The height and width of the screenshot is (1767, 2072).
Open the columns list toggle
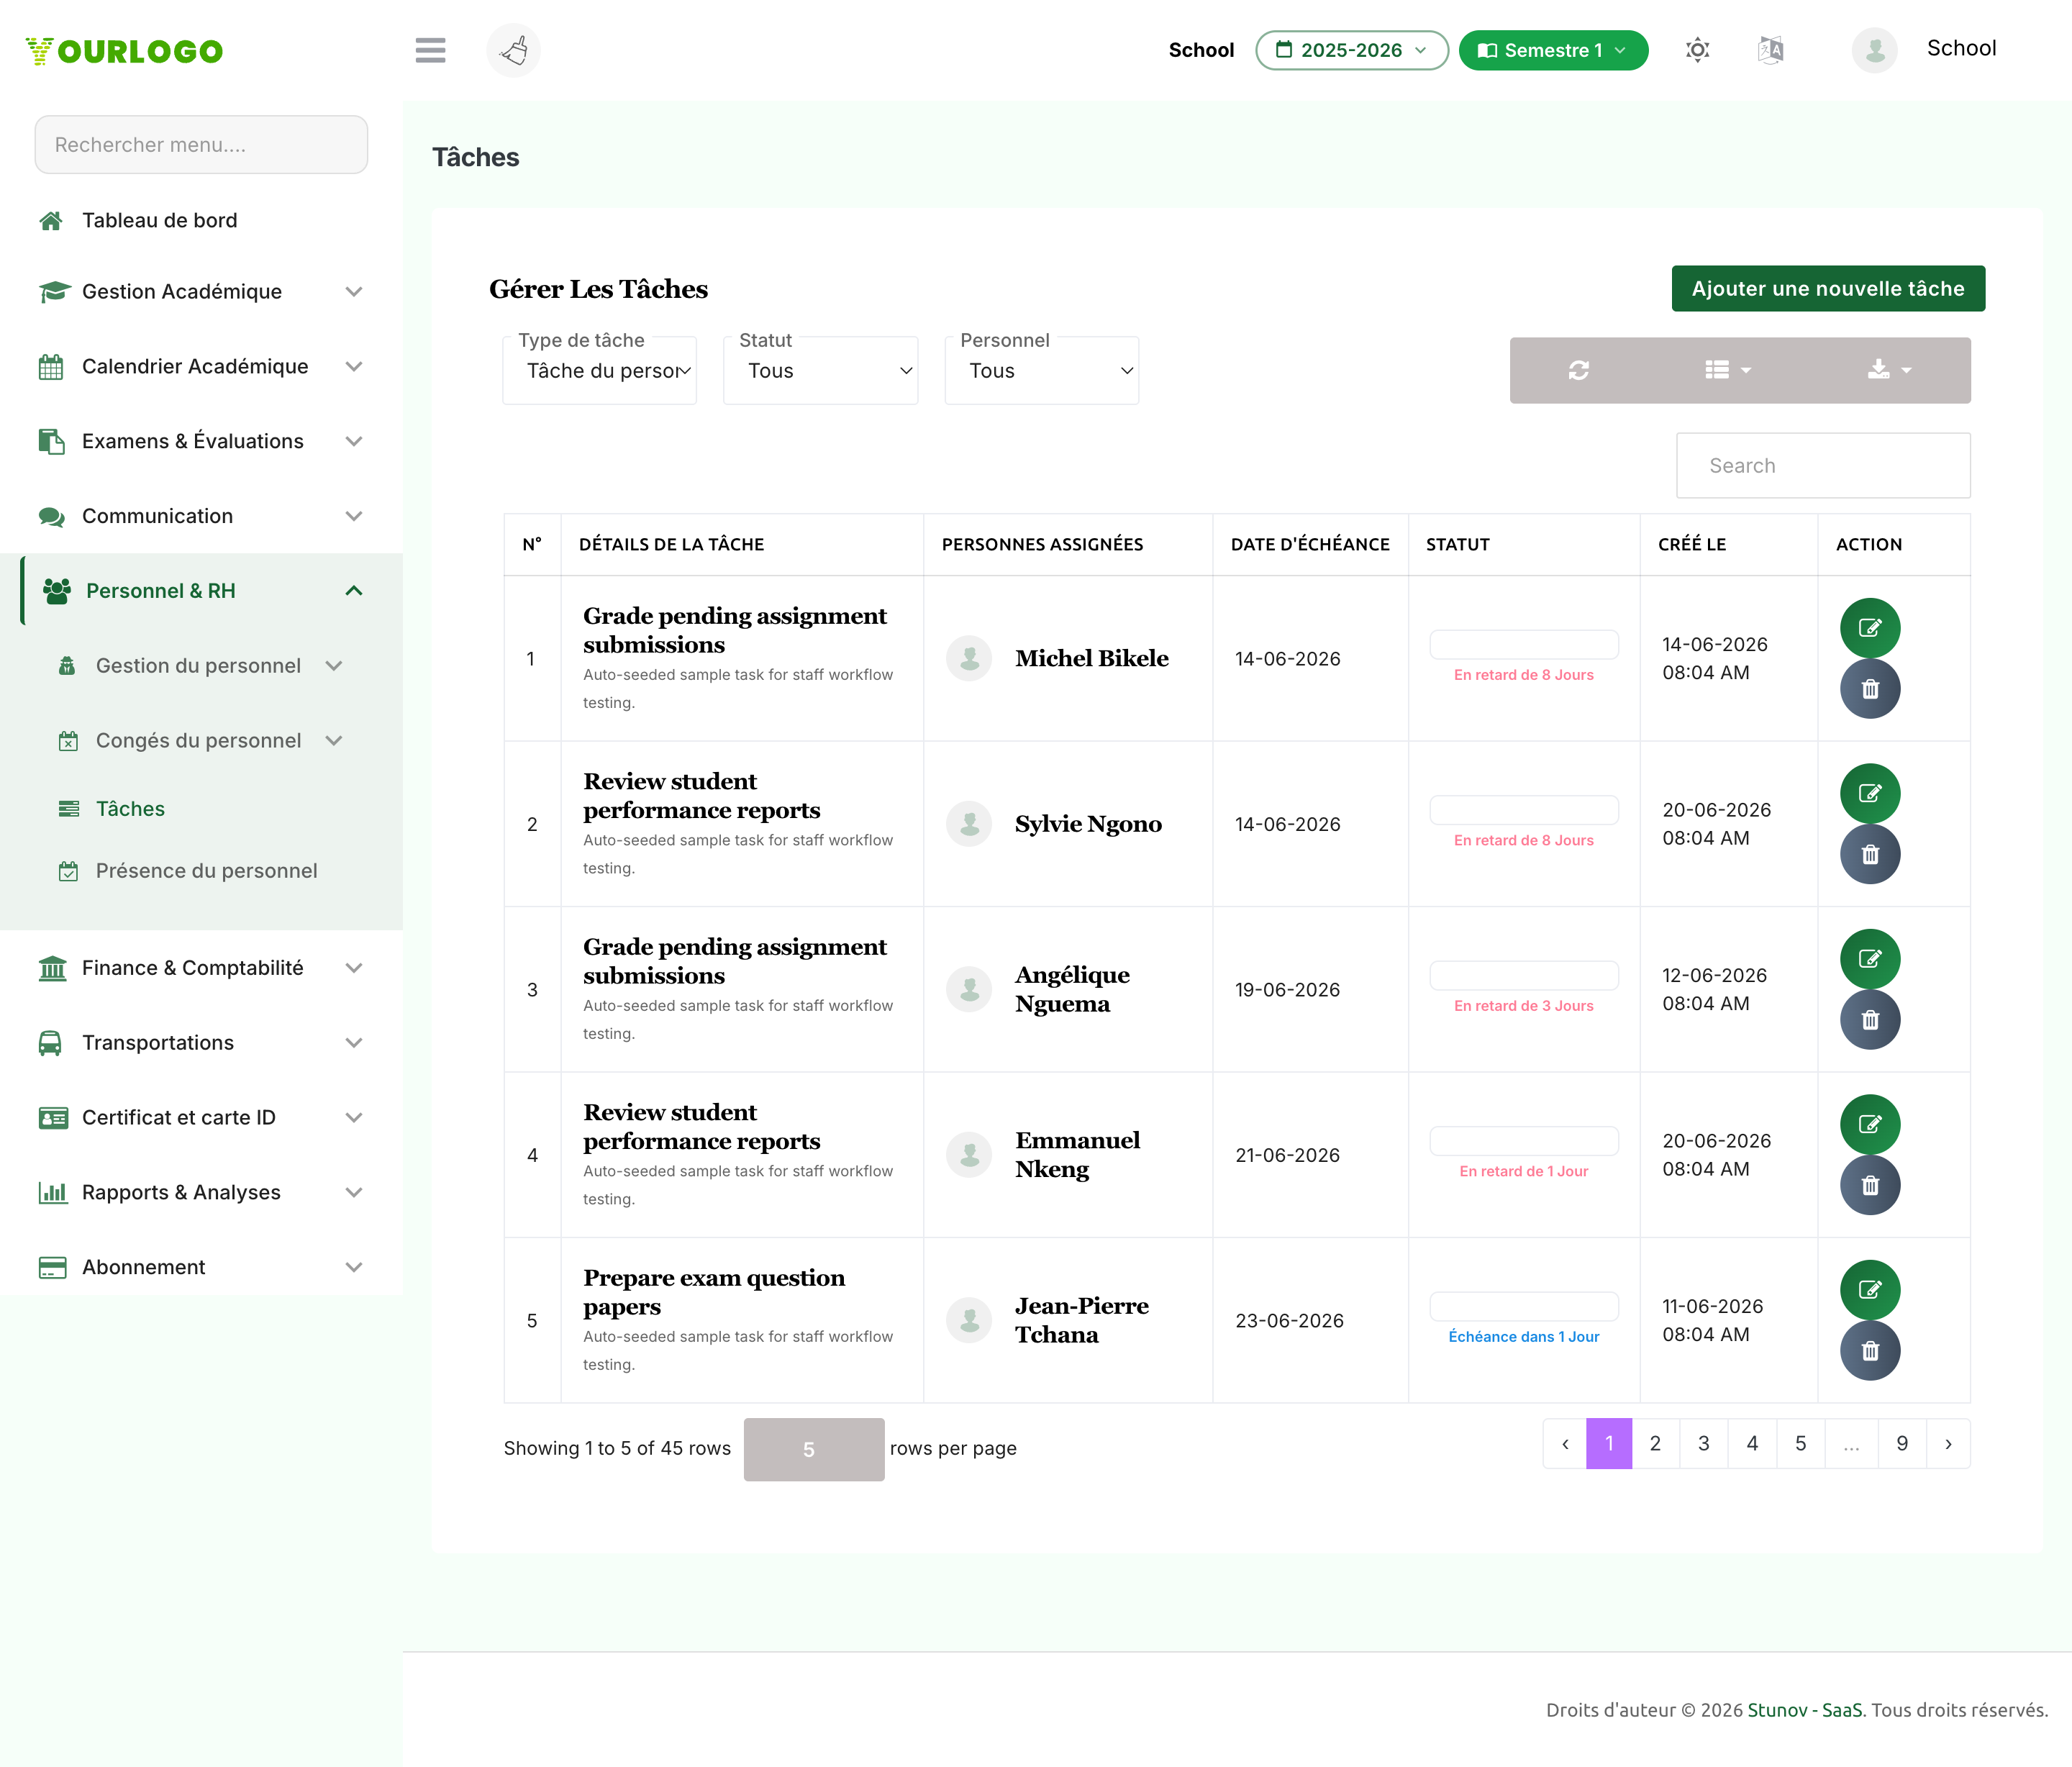pos(1727,370)
